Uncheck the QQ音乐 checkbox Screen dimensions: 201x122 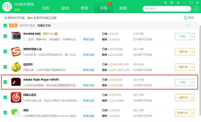(x=5, y=67)
